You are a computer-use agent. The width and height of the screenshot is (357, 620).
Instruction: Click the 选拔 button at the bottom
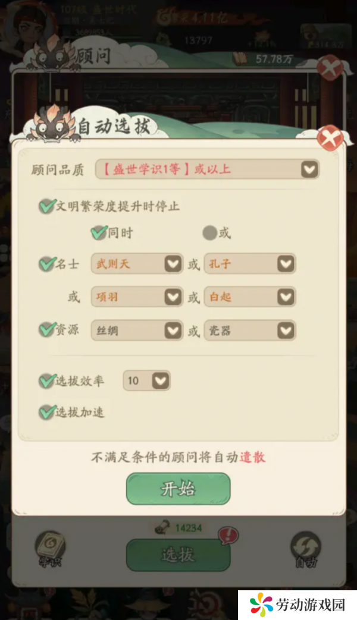pyautogui.click(x=178, y=555)
